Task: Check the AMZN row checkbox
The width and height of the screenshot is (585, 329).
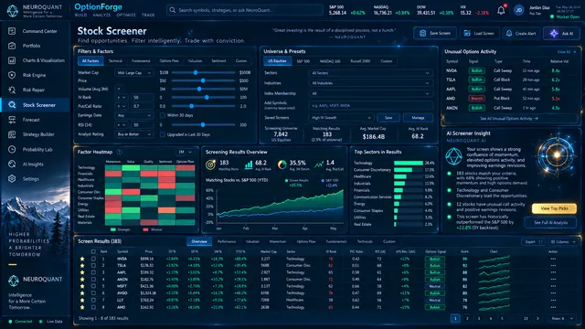Action: pyautogui.click(x=93, y=279)
